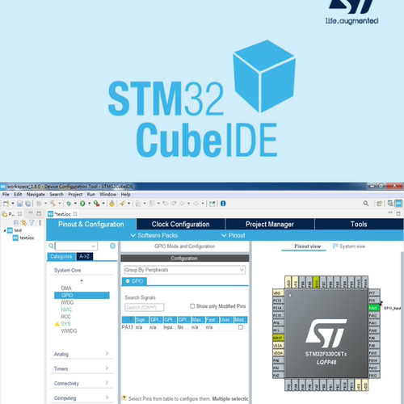The width and height of the screenshot is (404, 404).
Task: Switch to System view
Action: [349, 246]
